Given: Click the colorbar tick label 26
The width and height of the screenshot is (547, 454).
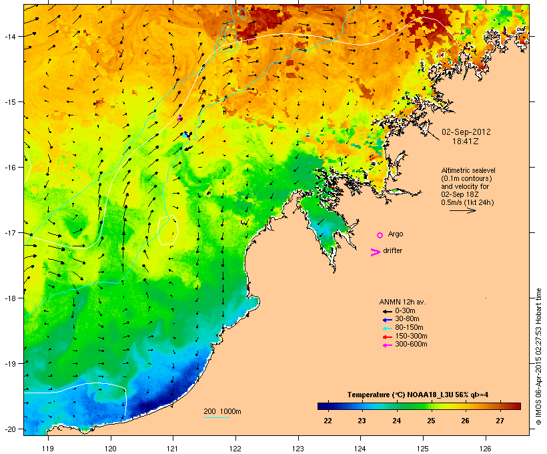Looking at the screenshot, I should point(466,421).
